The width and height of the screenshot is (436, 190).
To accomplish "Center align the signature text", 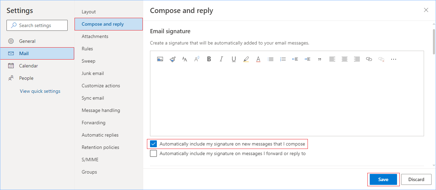I will coord(344,59).
